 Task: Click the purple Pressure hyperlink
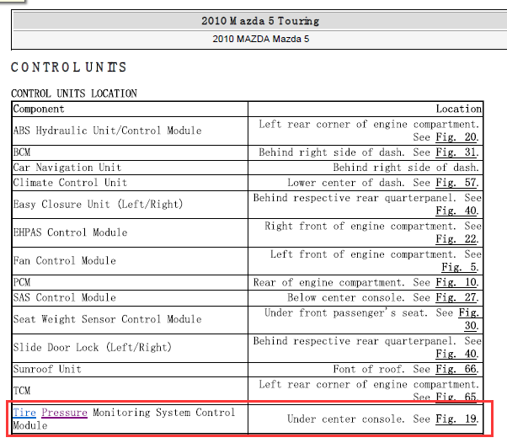[64, 413]
